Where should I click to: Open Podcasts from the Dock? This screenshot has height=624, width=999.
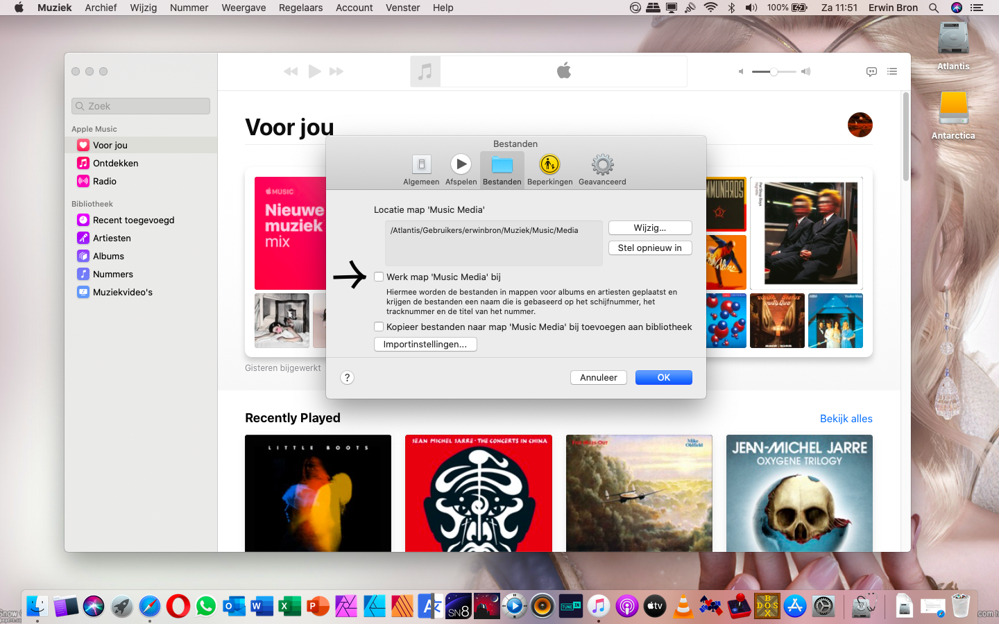[x=626, y=606]
